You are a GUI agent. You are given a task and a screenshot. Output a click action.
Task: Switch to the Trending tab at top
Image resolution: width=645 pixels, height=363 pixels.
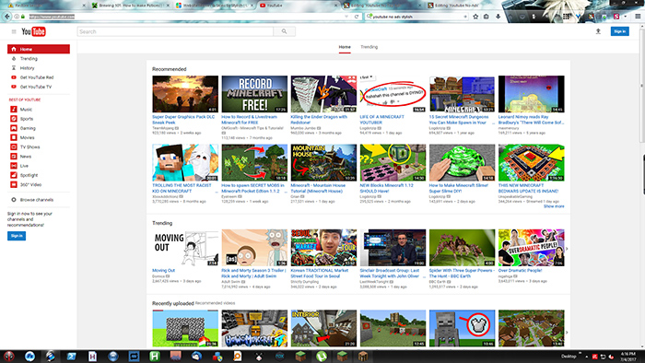point(369,47)
